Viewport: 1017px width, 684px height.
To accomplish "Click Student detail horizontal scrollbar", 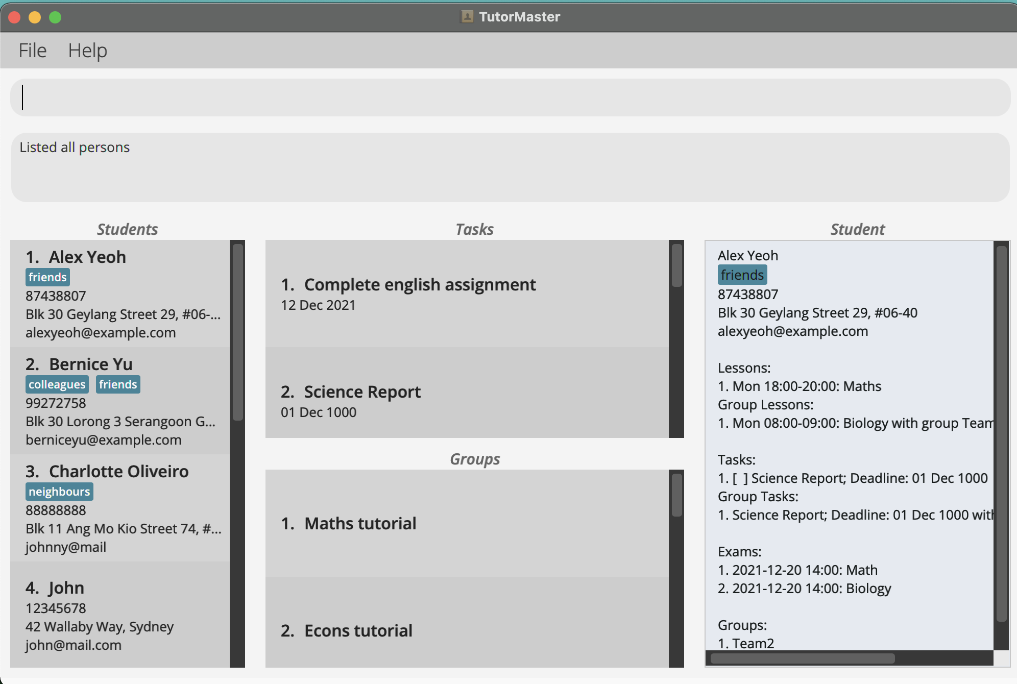I will [x=802, y=658].
